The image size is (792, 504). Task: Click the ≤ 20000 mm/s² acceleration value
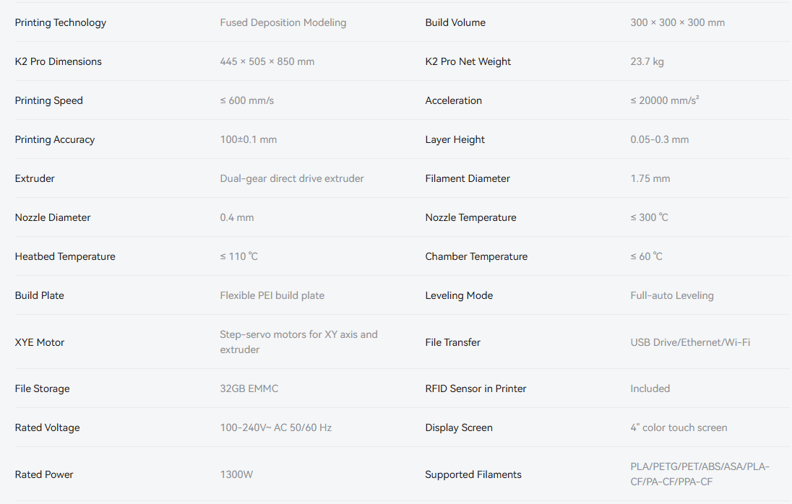664,100
